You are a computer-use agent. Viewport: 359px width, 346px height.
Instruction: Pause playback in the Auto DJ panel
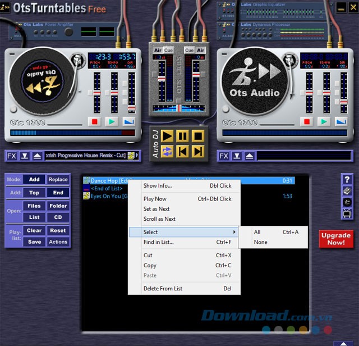(x=182, y=136)
